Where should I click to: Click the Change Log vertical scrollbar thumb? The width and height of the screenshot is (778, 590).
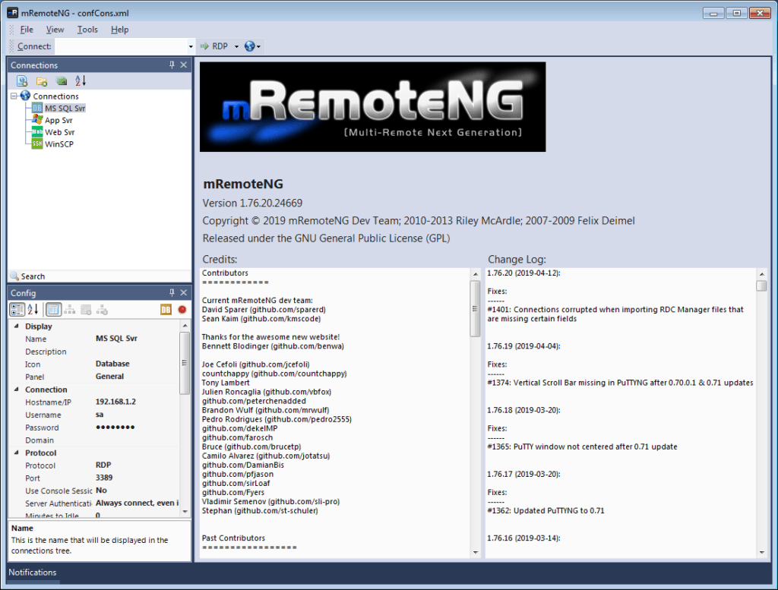point(761,286)
